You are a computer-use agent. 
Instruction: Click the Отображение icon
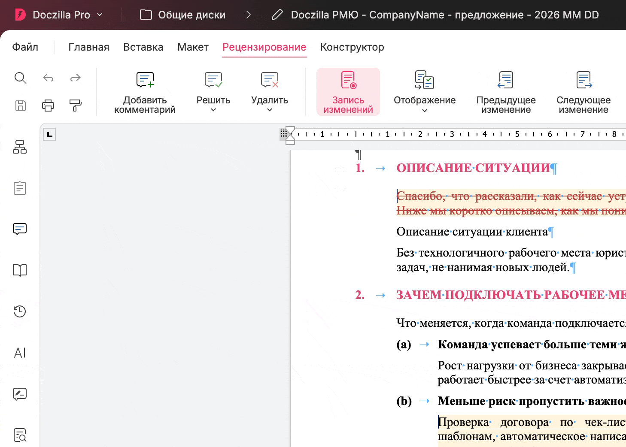pyautogui.click(x=425, y=80)
